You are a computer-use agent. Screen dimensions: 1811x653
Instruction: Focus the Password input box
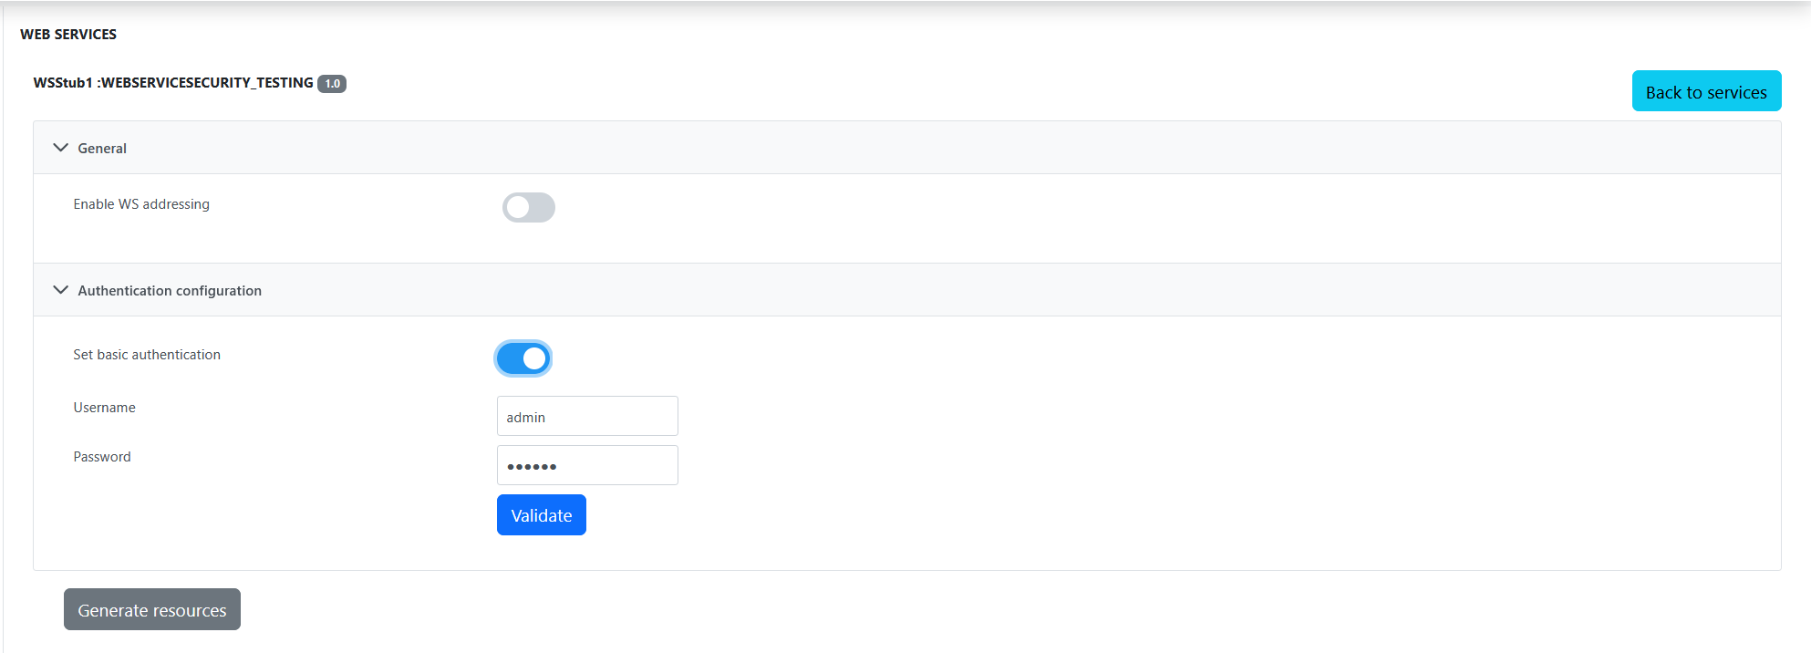(586, 465)
